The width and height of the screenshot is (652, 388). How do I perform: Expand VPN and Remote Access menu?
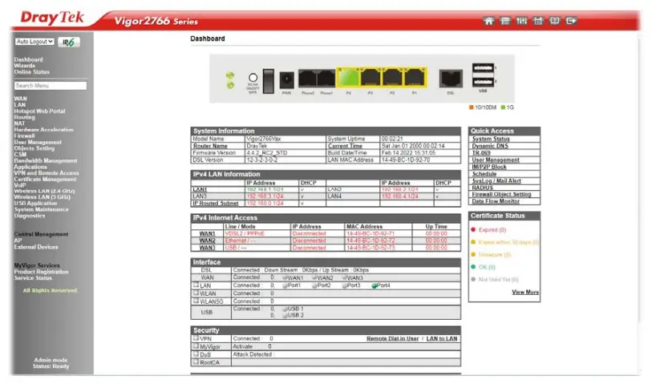click(x=47, y=173)
